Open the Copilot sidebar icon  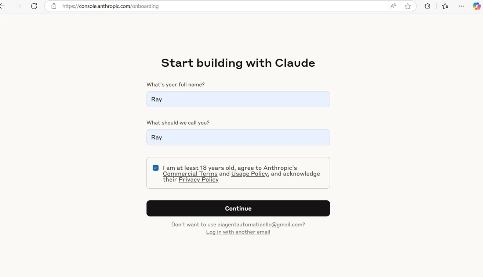476,6
